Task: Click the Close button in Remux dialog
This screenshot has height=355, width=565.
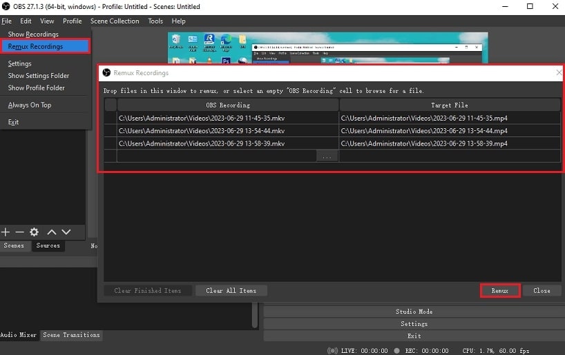Action: (x=542, y=291)
